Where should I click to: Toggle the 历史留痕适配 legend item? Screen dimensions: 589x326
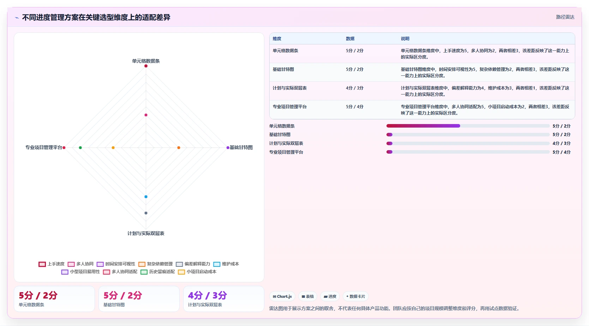point(158,272)
